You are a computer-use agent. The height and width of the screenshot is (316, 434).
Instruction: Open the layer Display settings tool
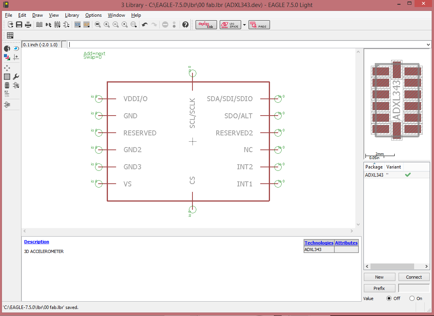7,57
